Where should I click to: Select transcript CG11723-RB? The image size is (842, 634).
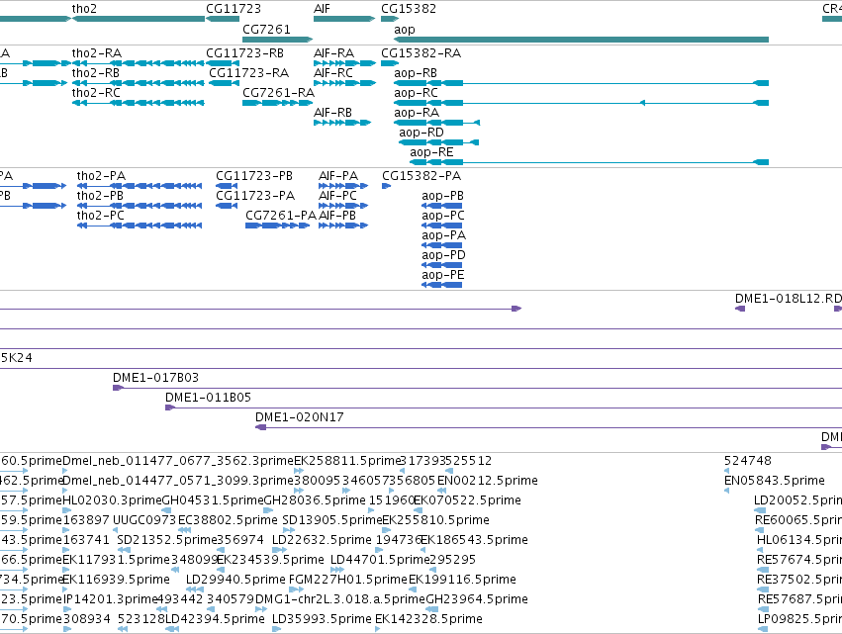pos(244,53)
